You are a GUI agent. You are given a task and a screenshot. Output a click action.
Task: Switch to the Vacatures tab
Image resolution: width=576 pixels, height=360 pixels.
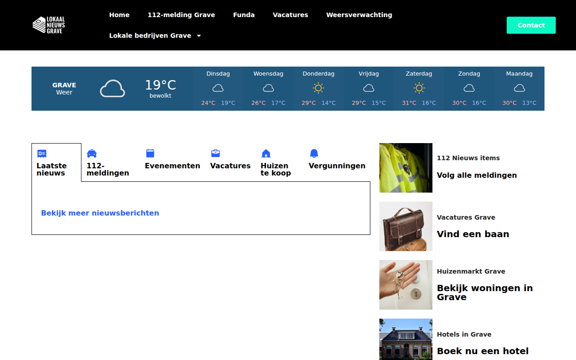pyautogui.click(x=230, y=162)
